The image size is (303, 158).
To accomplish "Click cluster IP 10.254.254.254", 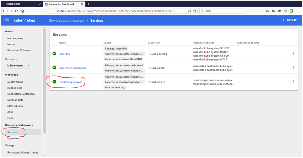I will (157, 54).
